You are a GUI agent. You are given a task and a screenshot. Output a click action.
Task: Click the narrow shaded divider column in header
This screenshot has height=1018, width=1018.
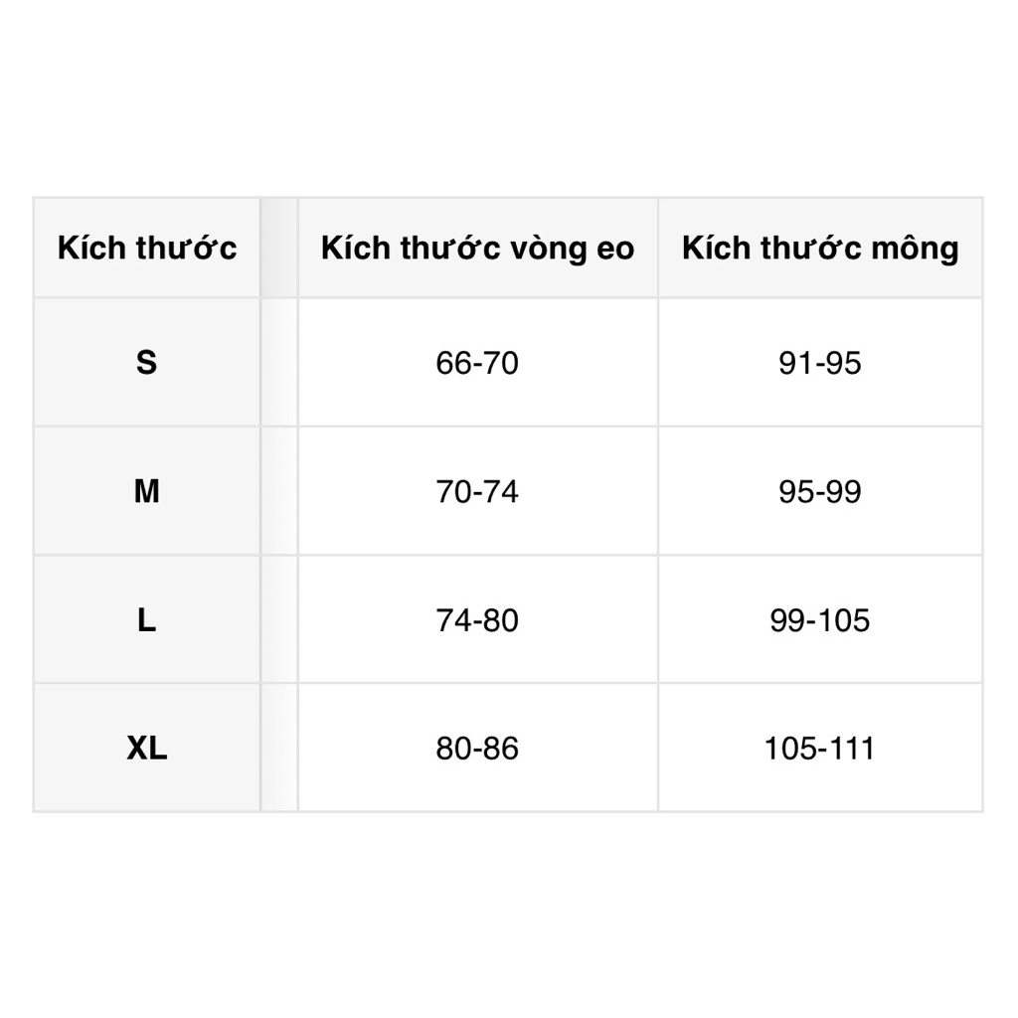279,248
